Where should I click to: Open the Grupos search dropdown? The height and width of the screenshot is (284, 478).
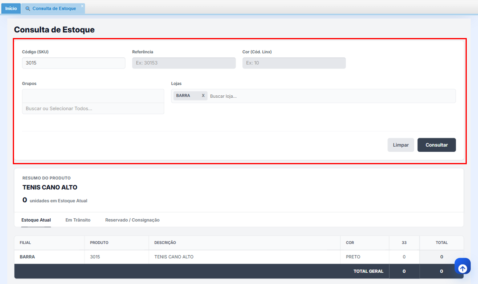[x=93, y=109]
